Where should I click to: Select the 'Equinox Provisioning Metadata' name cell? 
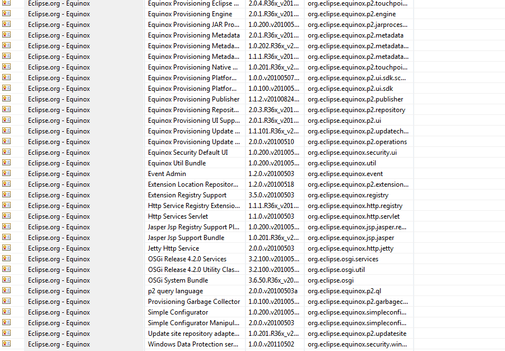coord(194,35)
